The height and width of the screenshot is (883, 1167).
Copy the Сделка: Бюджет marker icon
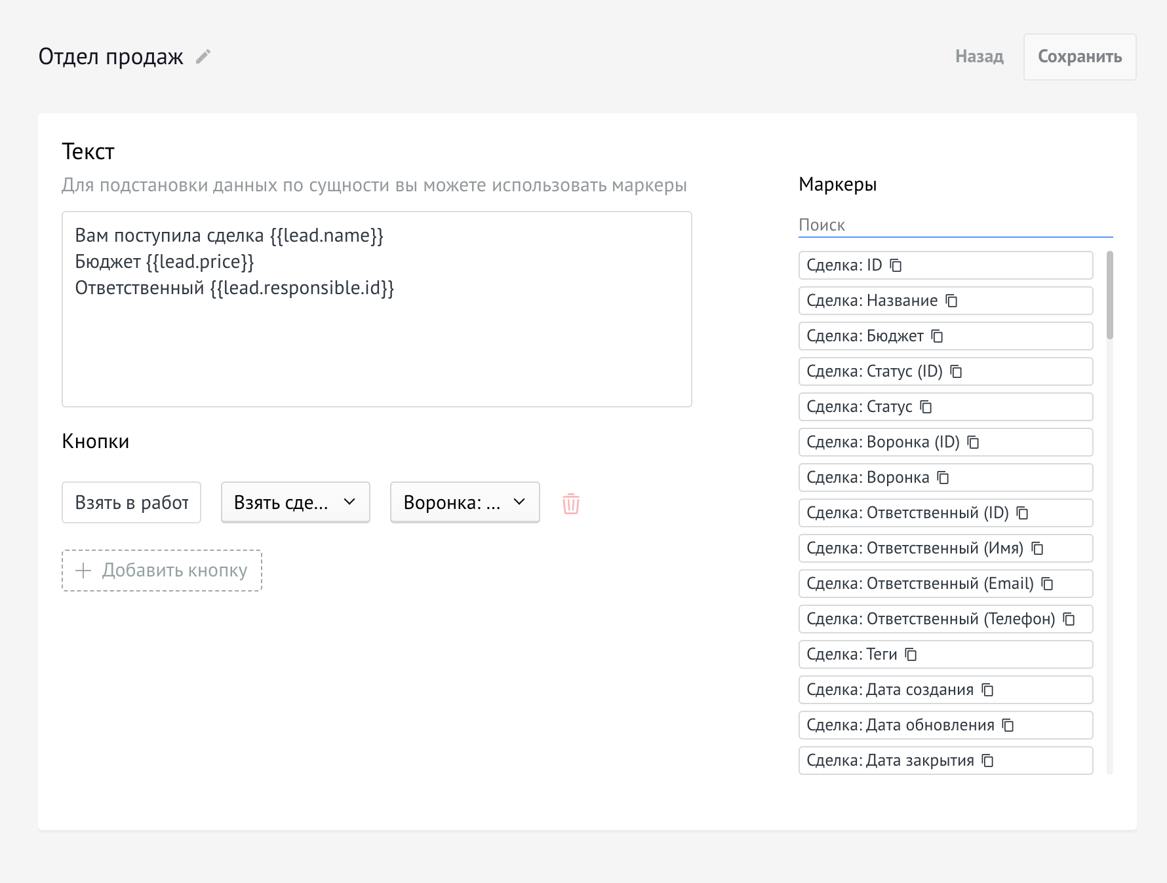coord(937,336)
